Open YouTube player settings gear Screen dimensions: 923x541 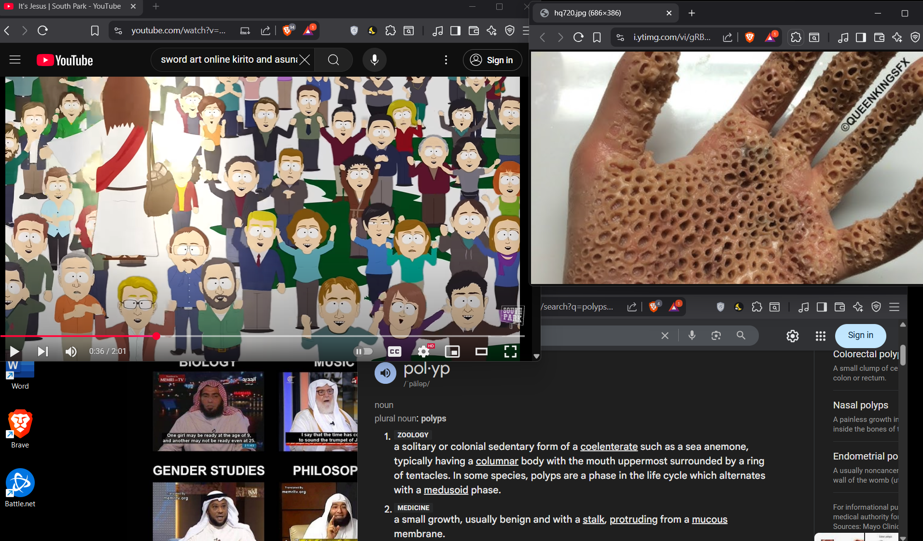tap(423, 352)
